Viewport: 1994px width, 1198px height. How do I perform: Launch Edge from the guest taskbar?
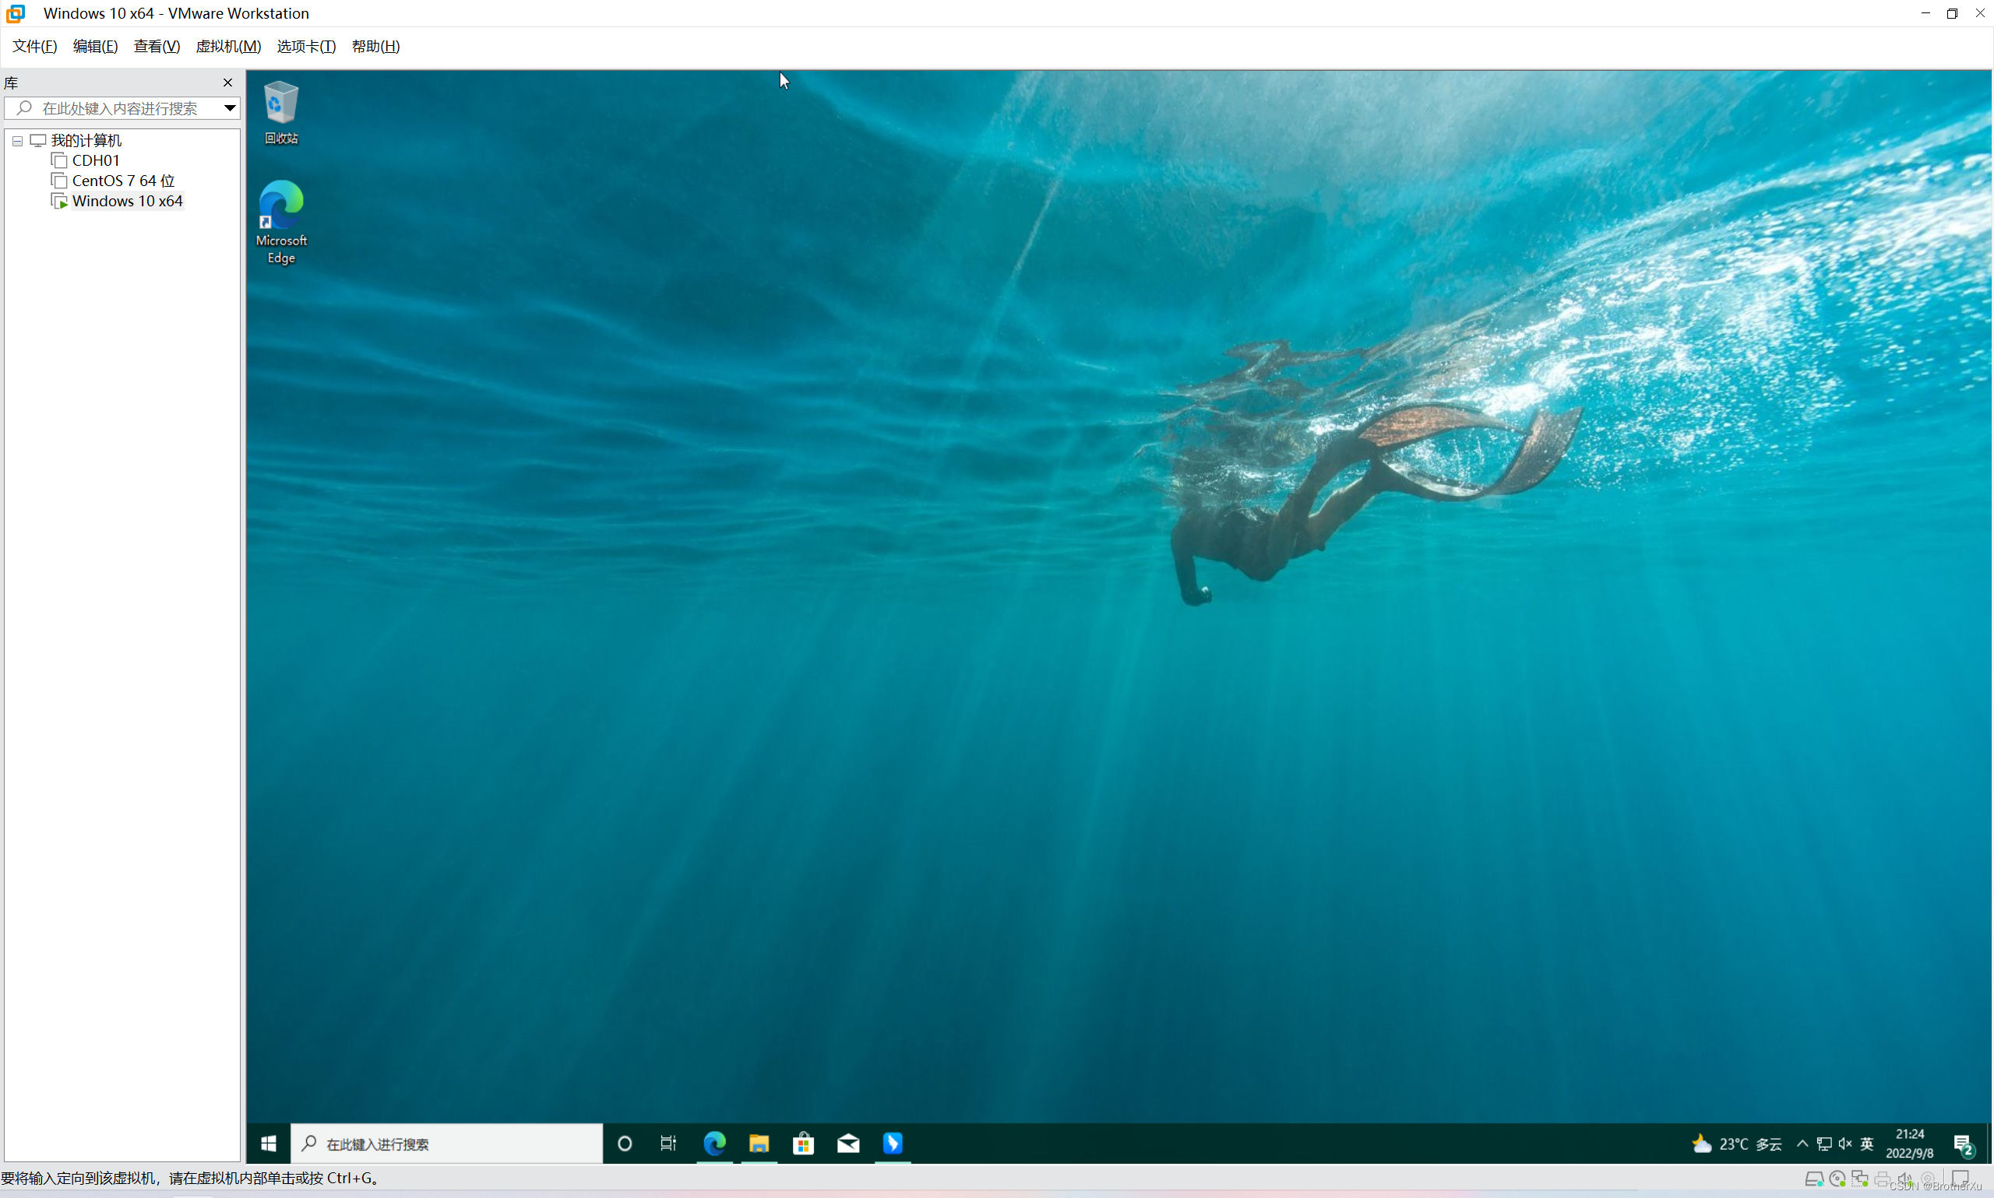pos(715,1143)
